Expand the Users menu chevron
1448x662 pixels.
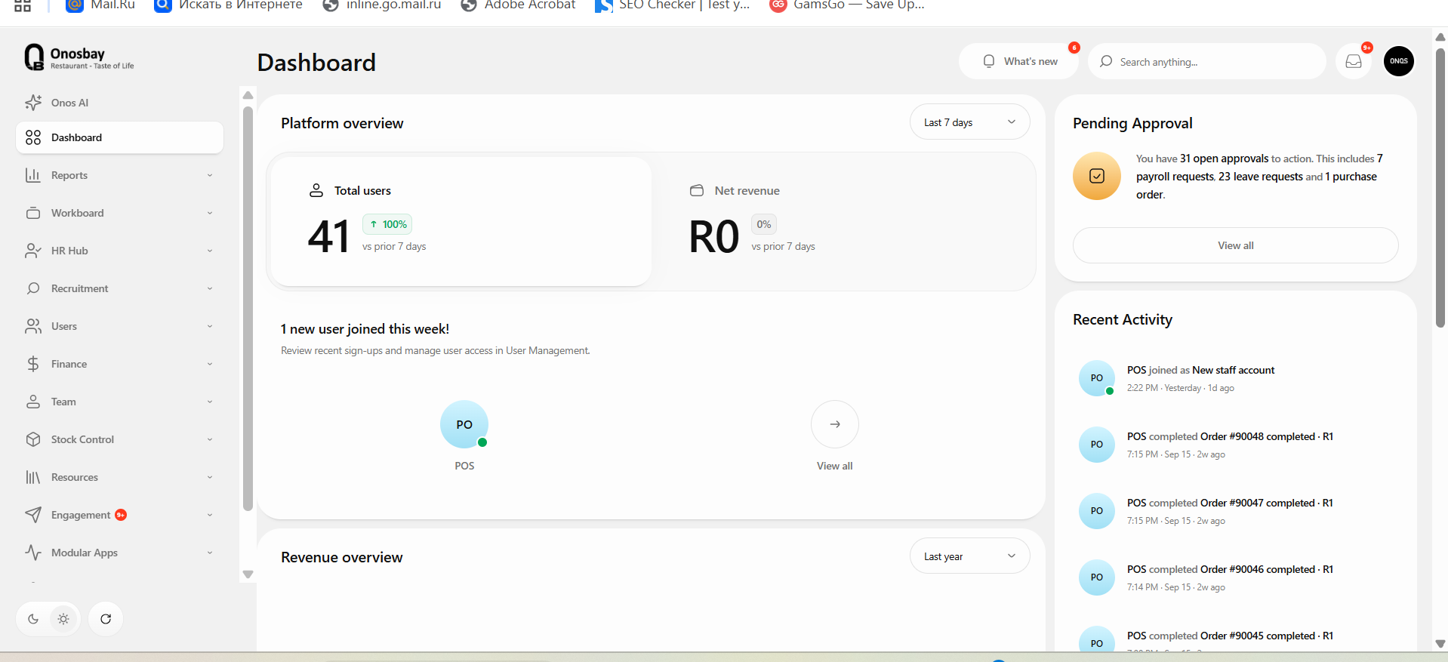tap(210, 326)
